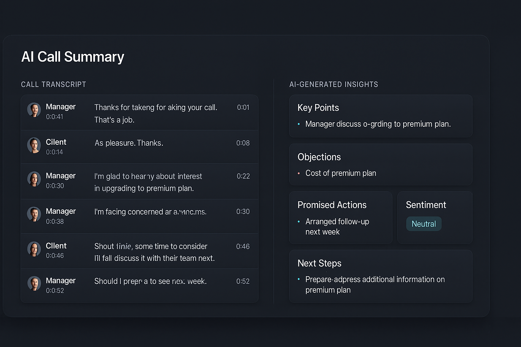Click the Manager avatar beside the 0:0:41 entry
The image size is (521, 347).
(x=34, y=110)
